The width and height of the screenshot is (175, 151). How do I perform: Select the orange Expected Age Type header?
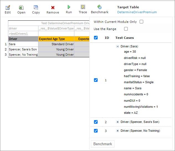coord(56,39)
